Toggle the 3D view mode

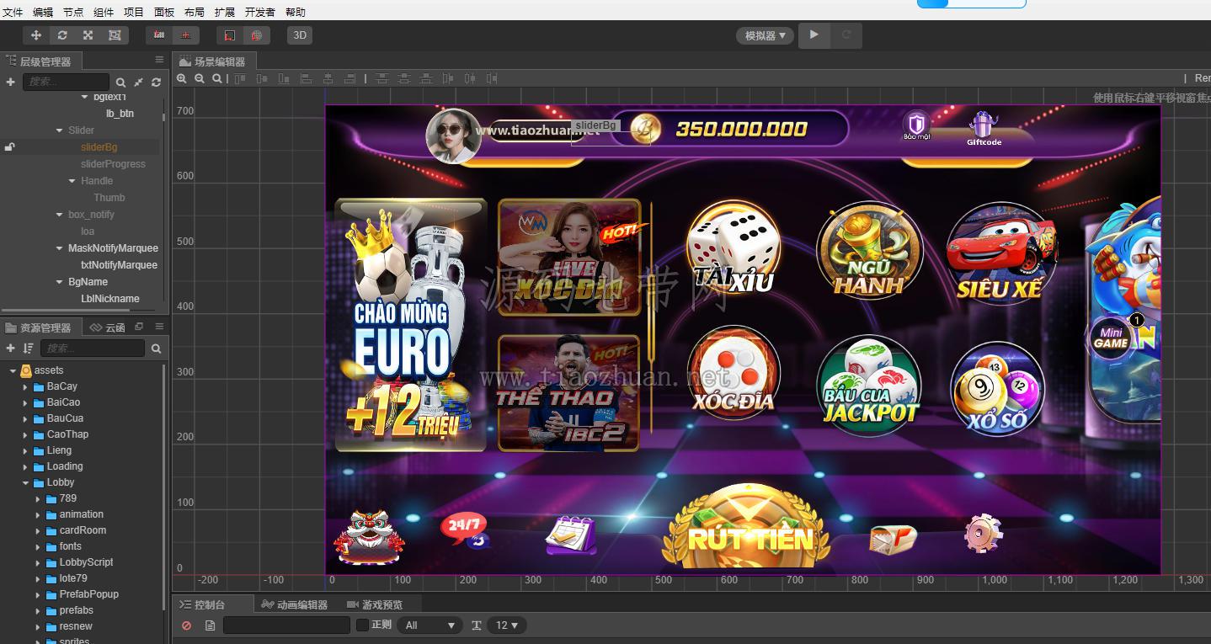[x=299, y=35]
